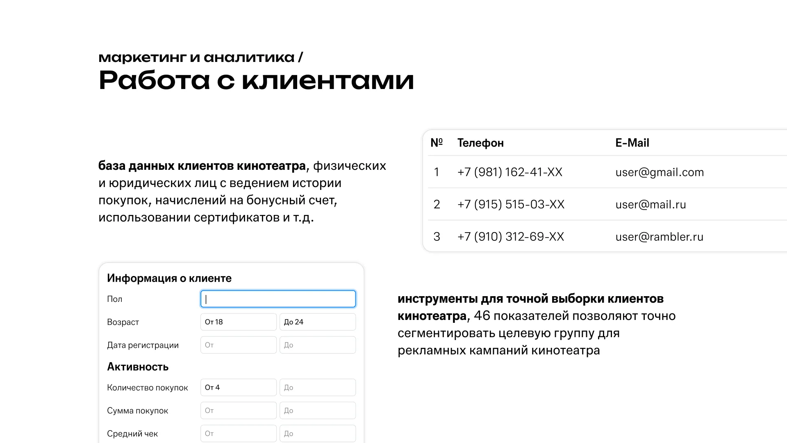Click row number 2 cell
Screen dimensions: 787x443
click(x=437, y=204)
